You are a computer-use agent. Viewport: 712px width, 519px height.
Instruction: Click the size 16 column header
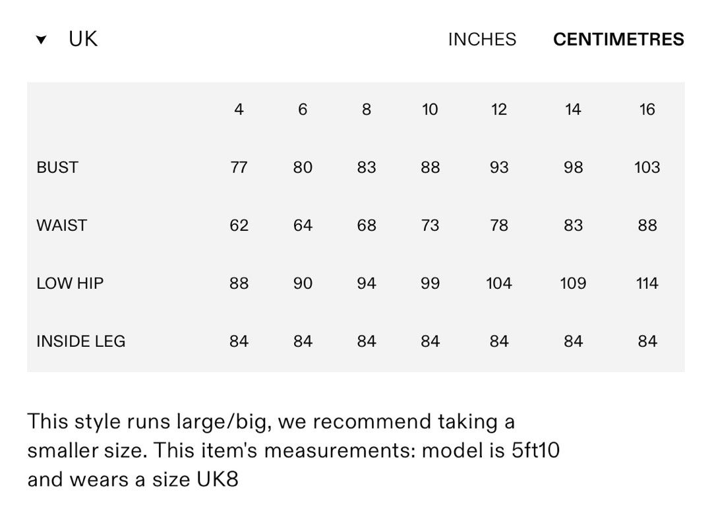point(647,109)
